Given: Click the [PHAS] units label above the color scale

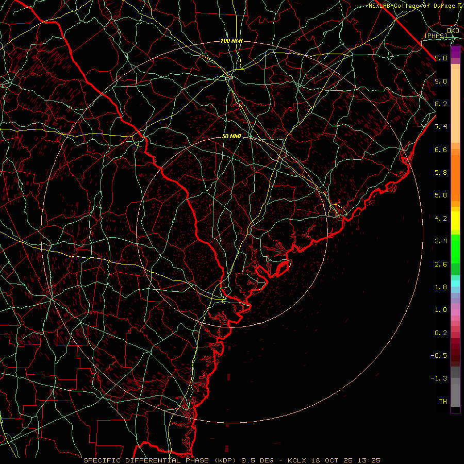Looking at the screenshot, I should [x=436, y=36].
